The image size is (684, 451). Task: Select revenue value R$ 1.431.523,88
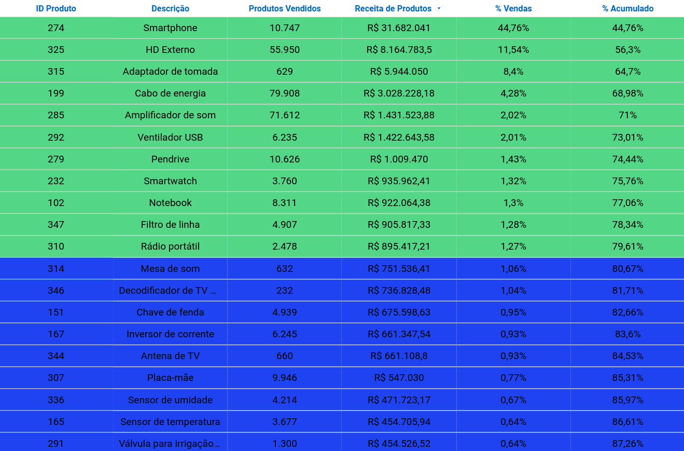399,115
